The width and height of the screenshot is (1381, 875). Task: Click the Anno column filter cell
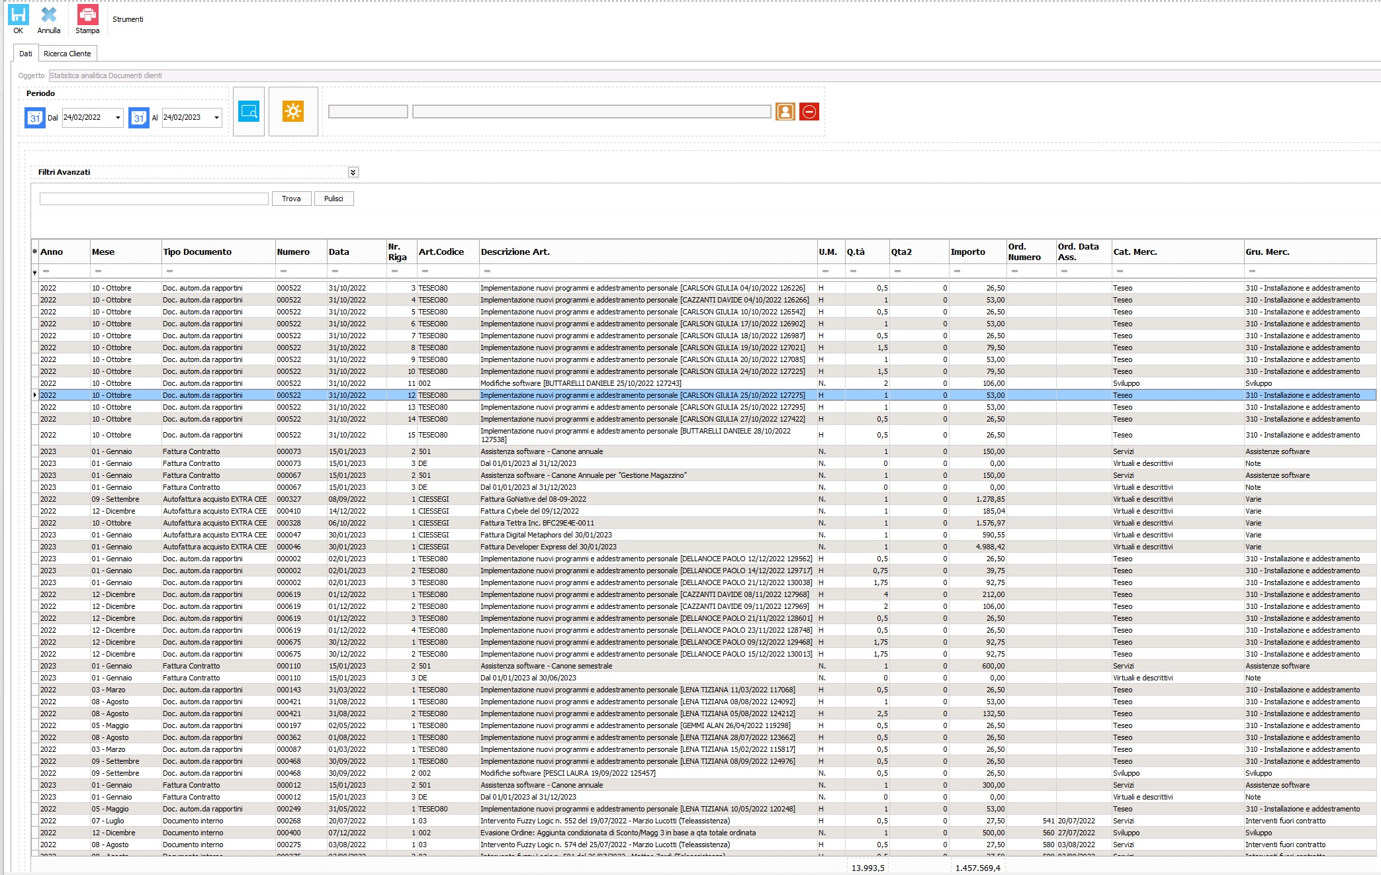click(x=64, y=271)
